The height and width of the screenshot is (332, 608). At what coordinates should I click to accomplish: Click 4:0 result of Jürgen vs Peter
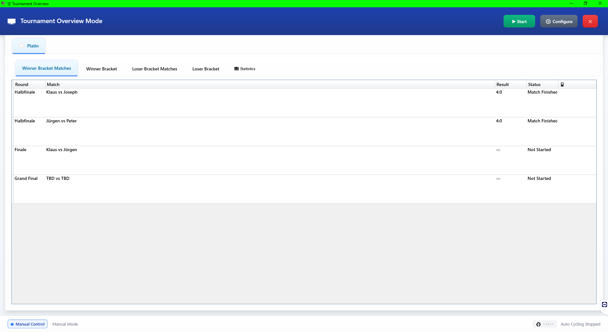499,121
